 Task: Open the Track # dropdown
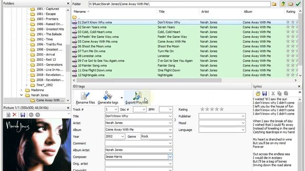116,109
